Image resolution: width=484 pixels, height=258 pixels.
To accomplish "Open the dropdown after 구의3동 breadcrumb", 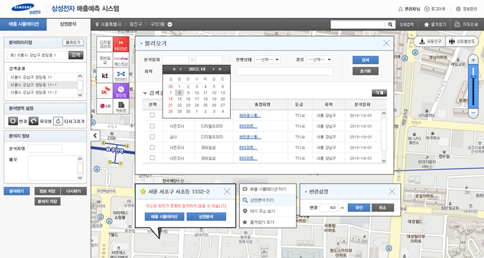I will [x=170, y=25].
